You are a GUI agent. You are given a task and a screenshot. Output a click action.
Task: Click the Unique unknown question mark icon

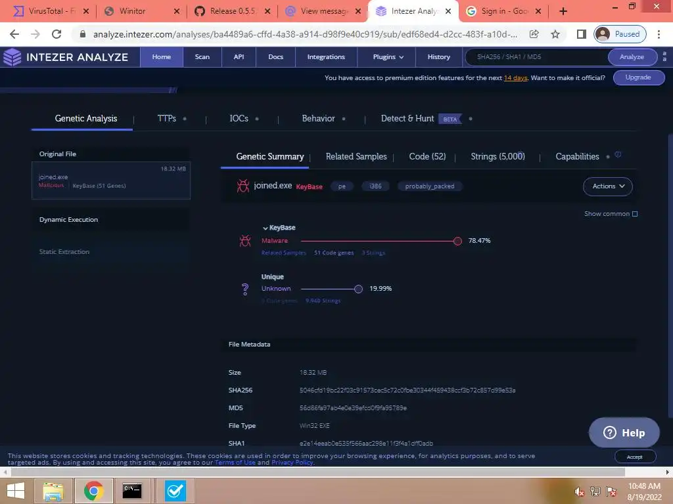[x=245, y=289]
